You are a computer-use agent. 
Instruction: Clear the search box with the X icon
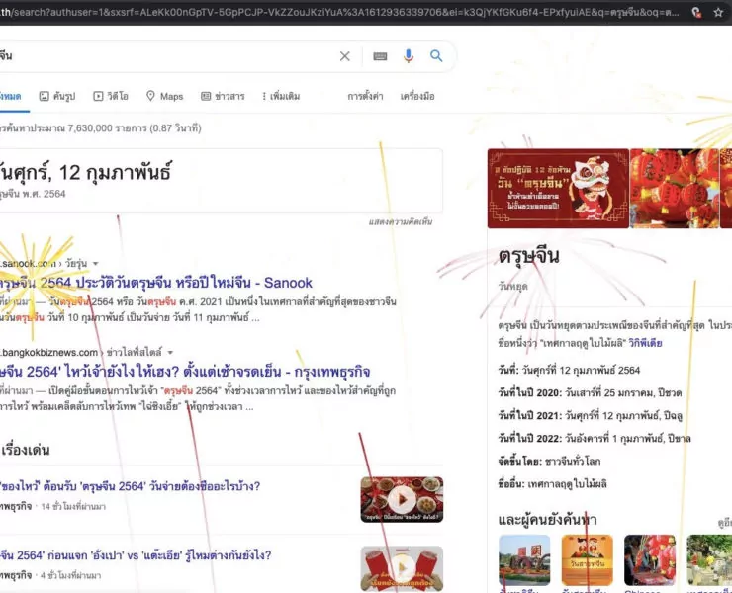344,56
